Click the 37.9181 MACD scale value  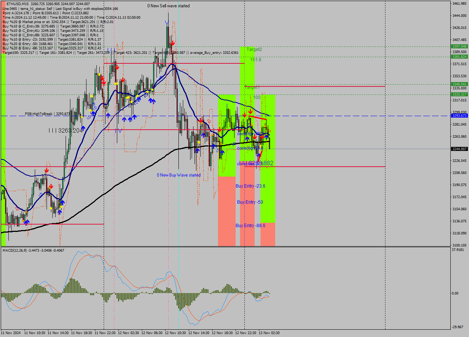(x=458, y=250)
